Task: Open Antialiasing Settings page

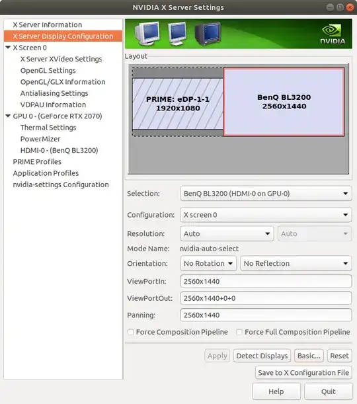Action: point(54,93)
